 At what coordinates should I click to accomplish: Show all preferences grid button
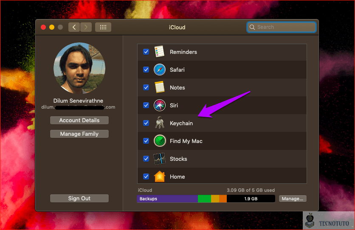(103, 27)
